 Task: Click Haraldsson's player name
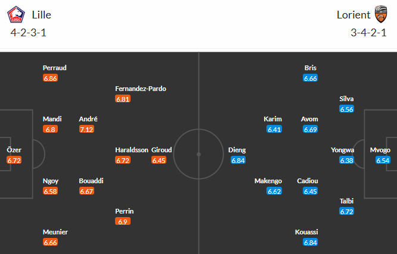pyautogui.click(x=132, y=150)
